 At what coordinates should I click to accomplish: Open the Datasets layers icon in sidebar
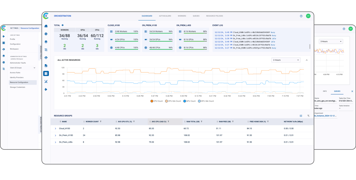[46, 42]
